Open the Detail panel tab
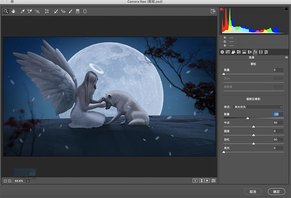291x198 pixels. coord(233,52)
